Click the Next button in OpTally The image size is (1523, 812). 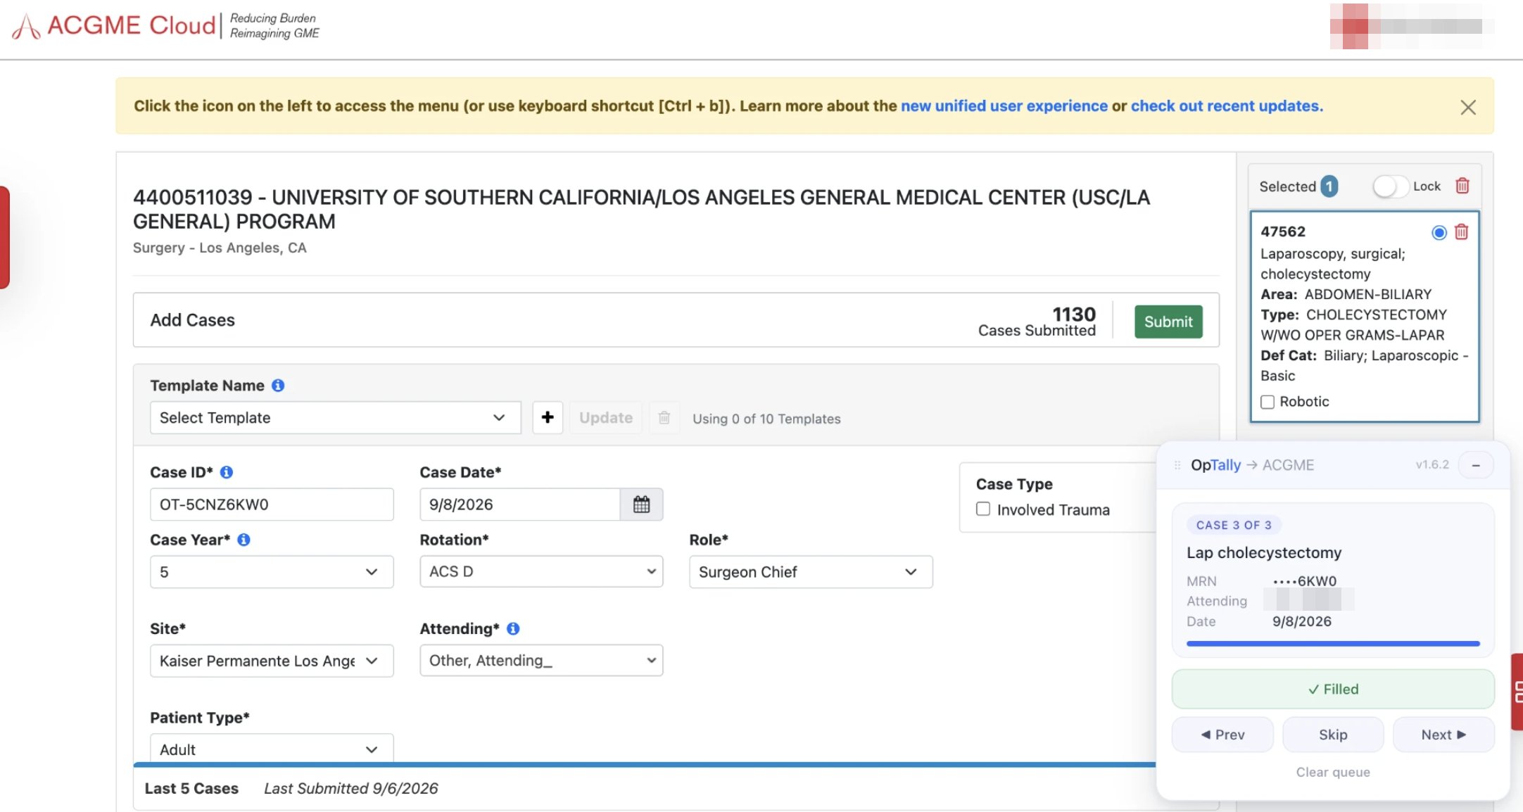click(x=1443, y=735)
